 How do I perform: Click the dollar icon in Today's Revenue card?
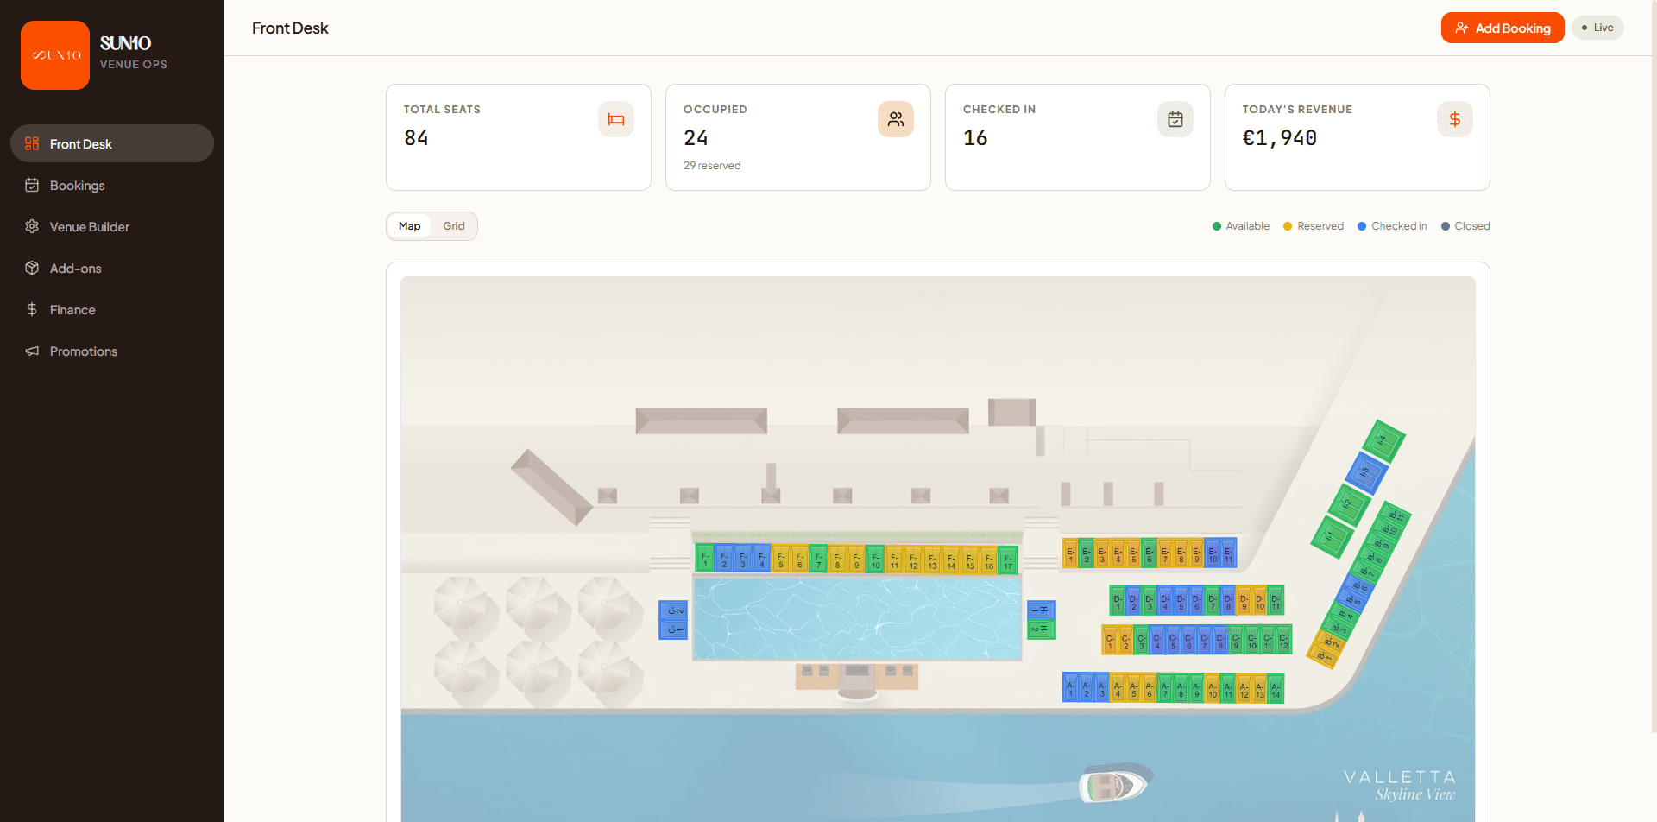tap(1454, 119)
